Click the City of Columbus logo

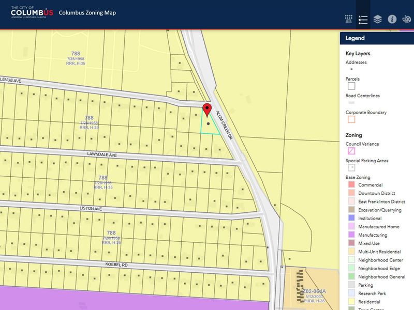(x=32, y=12)
